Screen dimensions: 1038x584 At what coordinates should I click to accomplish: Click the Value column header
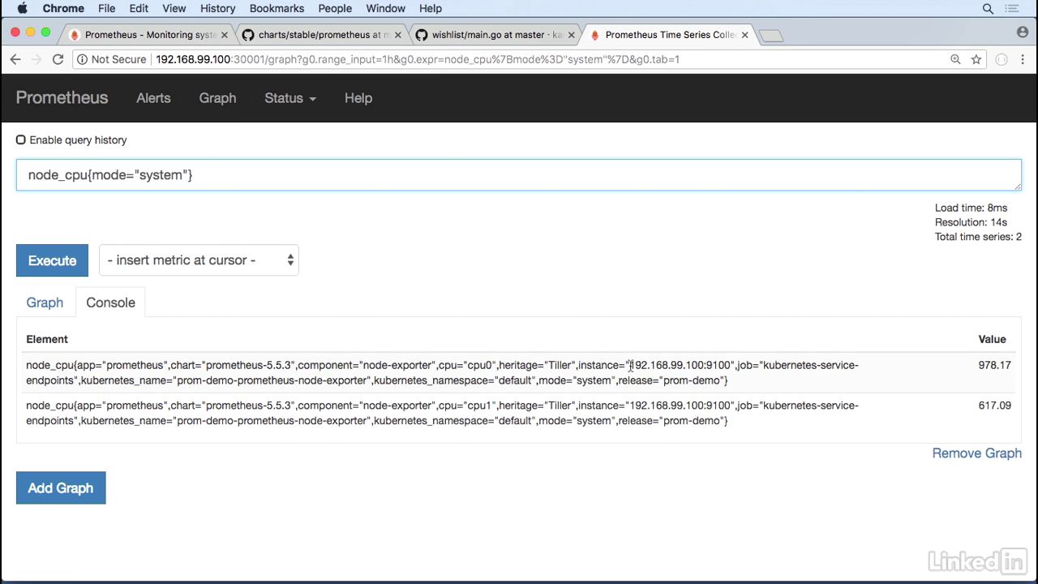[992, 339]
